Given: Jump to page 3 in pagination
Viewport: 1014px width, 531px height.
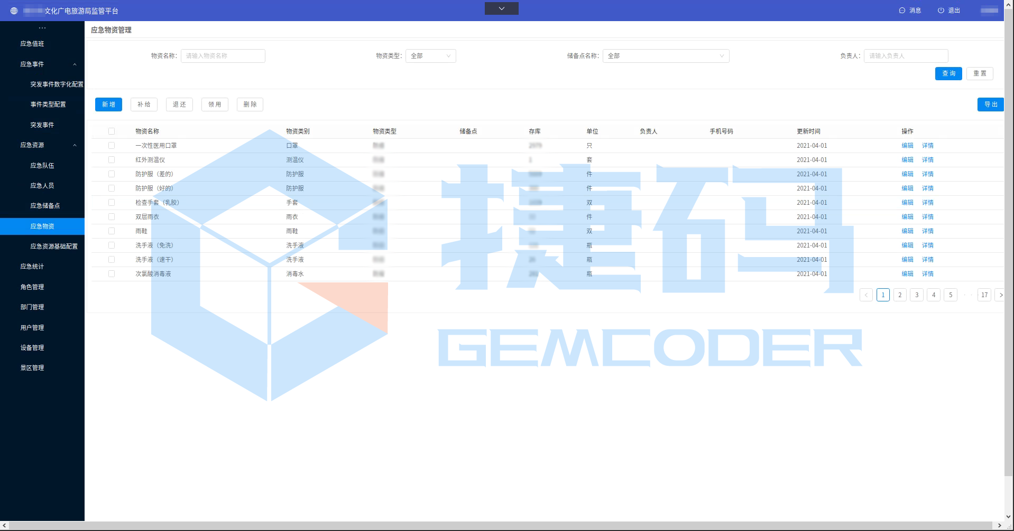Looking at the screenshot, I should click(916, 295).
